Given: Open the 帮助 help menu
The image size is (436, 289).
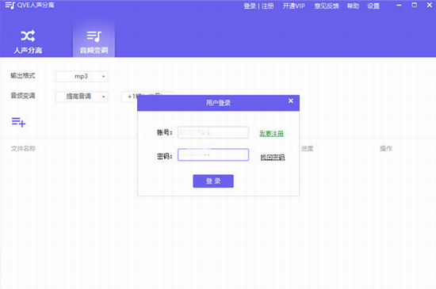Looking at the screenshot, I should pos(353,6).
